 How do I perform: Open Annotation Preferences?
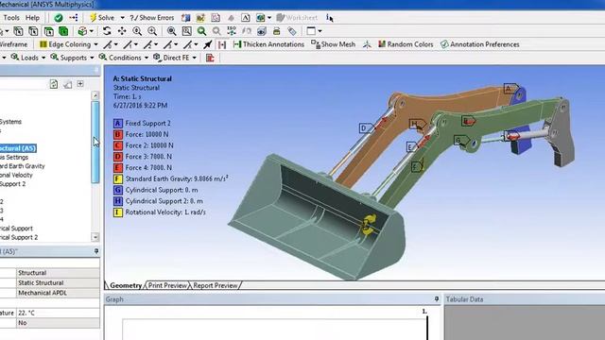480,44
